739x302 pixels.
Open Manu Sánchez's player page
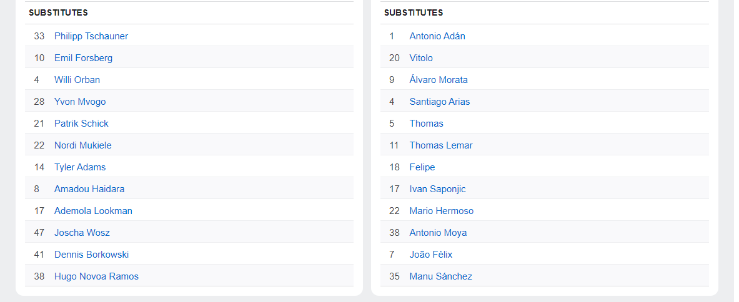pyautogui.click(x=441, y=276)
